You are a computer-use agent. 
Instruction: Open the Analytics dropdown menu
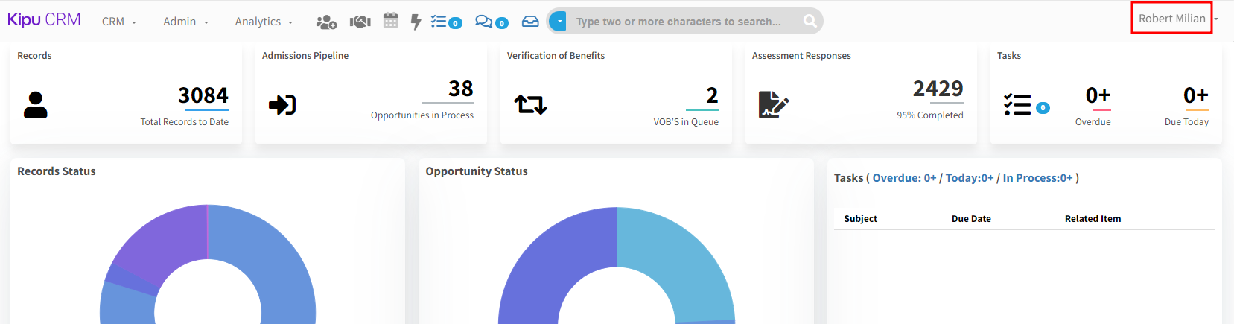(x=264, y=22)
